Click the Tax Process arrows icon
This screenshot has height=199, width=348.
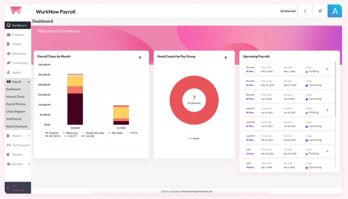point(9,145)
